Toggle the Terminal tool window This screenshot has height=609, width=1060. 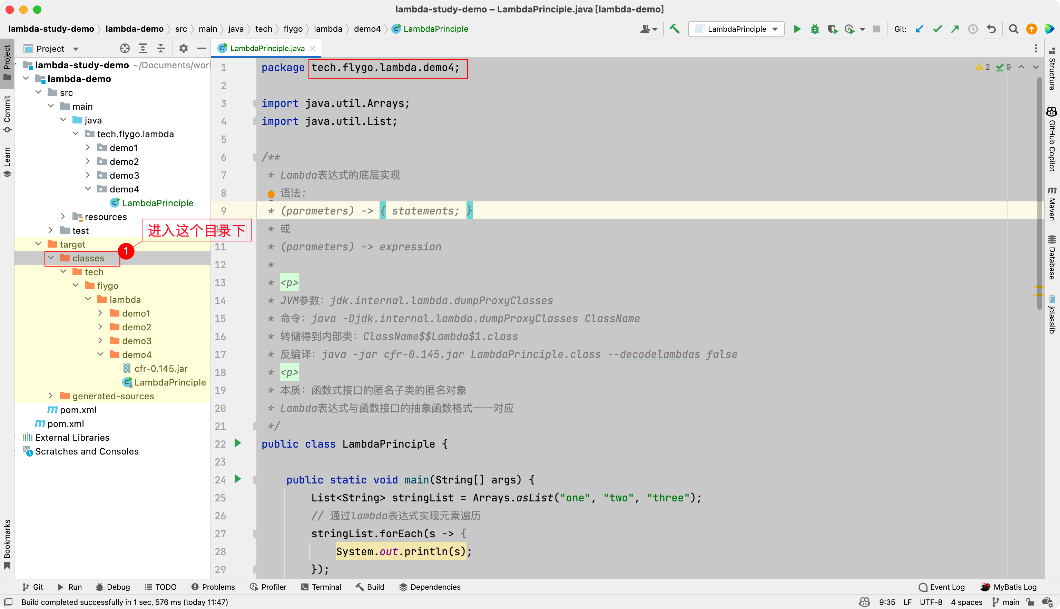click(x=321, y=587)
